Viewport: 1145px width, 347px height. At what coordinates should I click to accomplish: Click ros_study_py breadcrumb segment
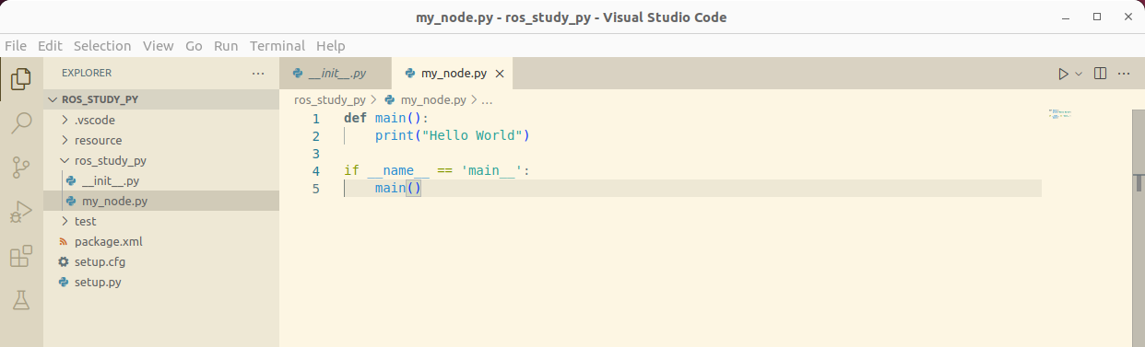point(330,99)
